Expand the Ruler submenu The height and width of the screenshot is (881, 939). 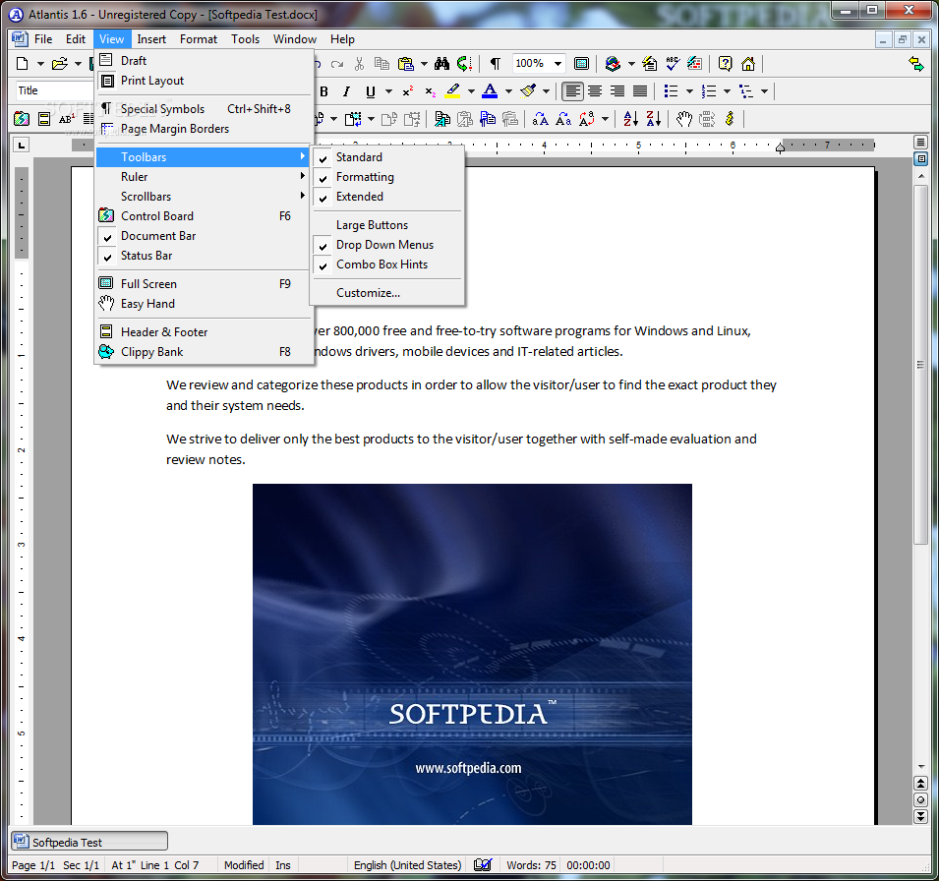(204, 177)
